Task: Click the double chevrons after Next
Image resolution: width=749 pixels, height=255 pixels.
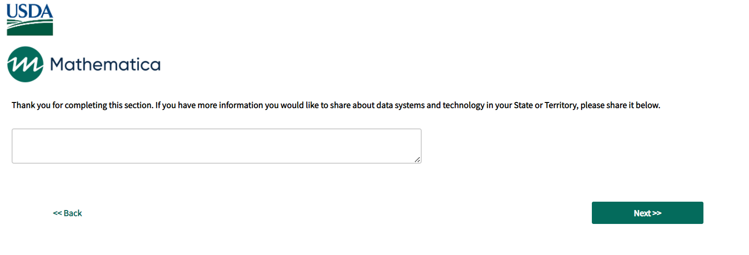Action: (x=657, y=213)
